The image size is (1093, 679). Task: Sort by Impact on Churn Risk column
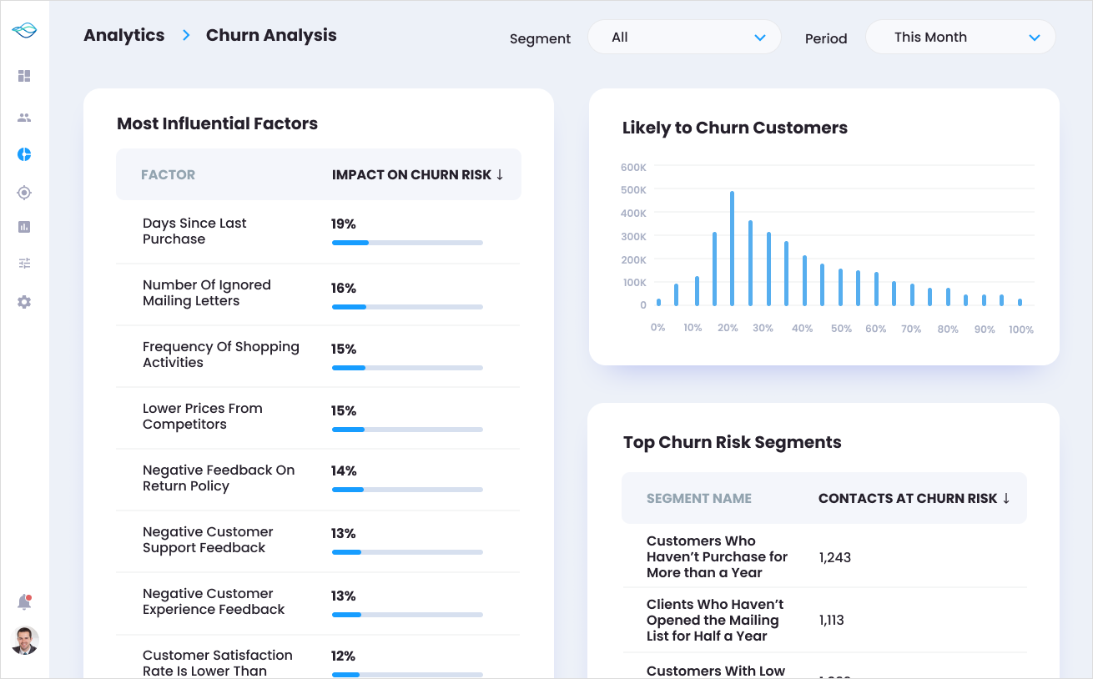pyautogui.click(x=417, y=175)
